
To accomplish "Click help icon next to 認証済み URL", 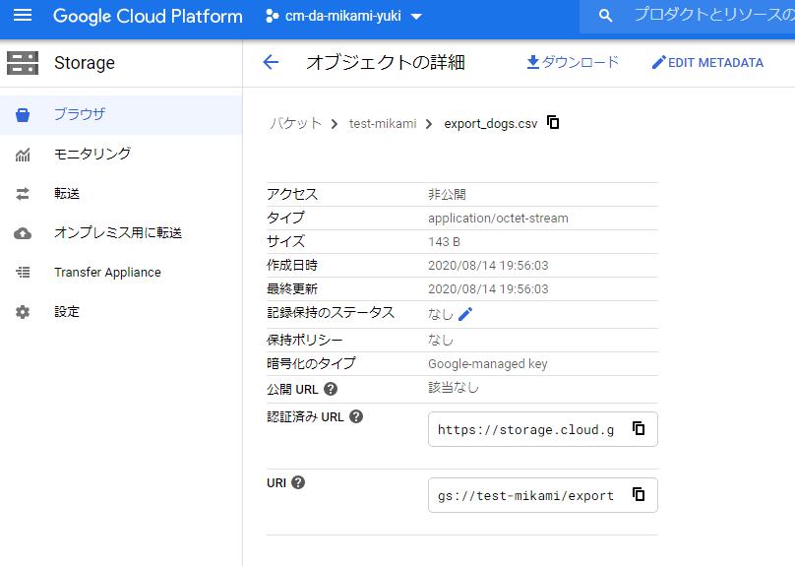I will coord(356,416).
